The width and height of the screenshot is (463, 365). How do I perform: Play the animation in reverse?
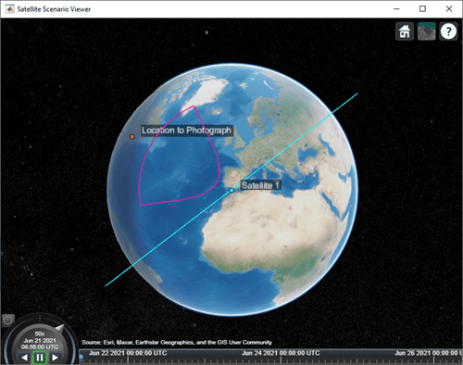point(25,358)
